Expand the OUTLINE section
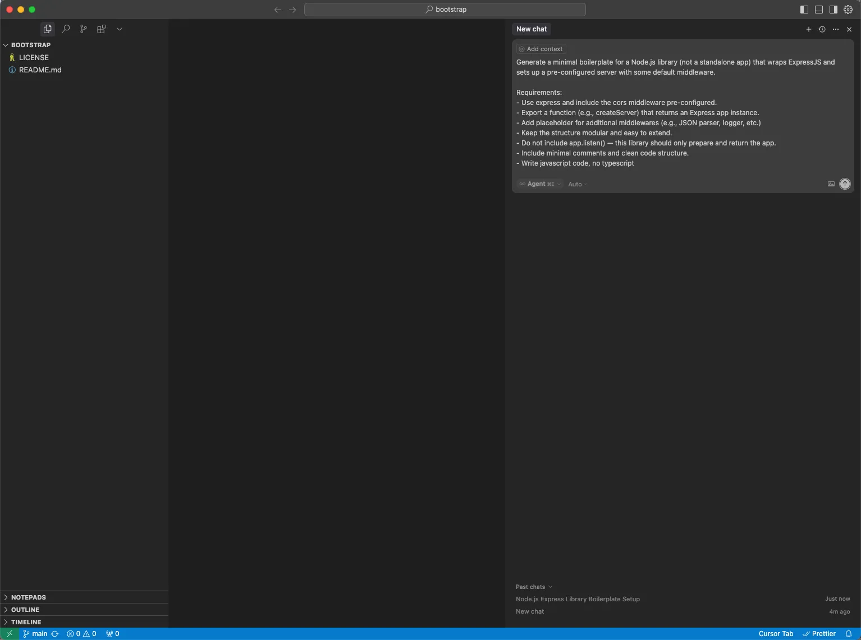 pos(25,610)
